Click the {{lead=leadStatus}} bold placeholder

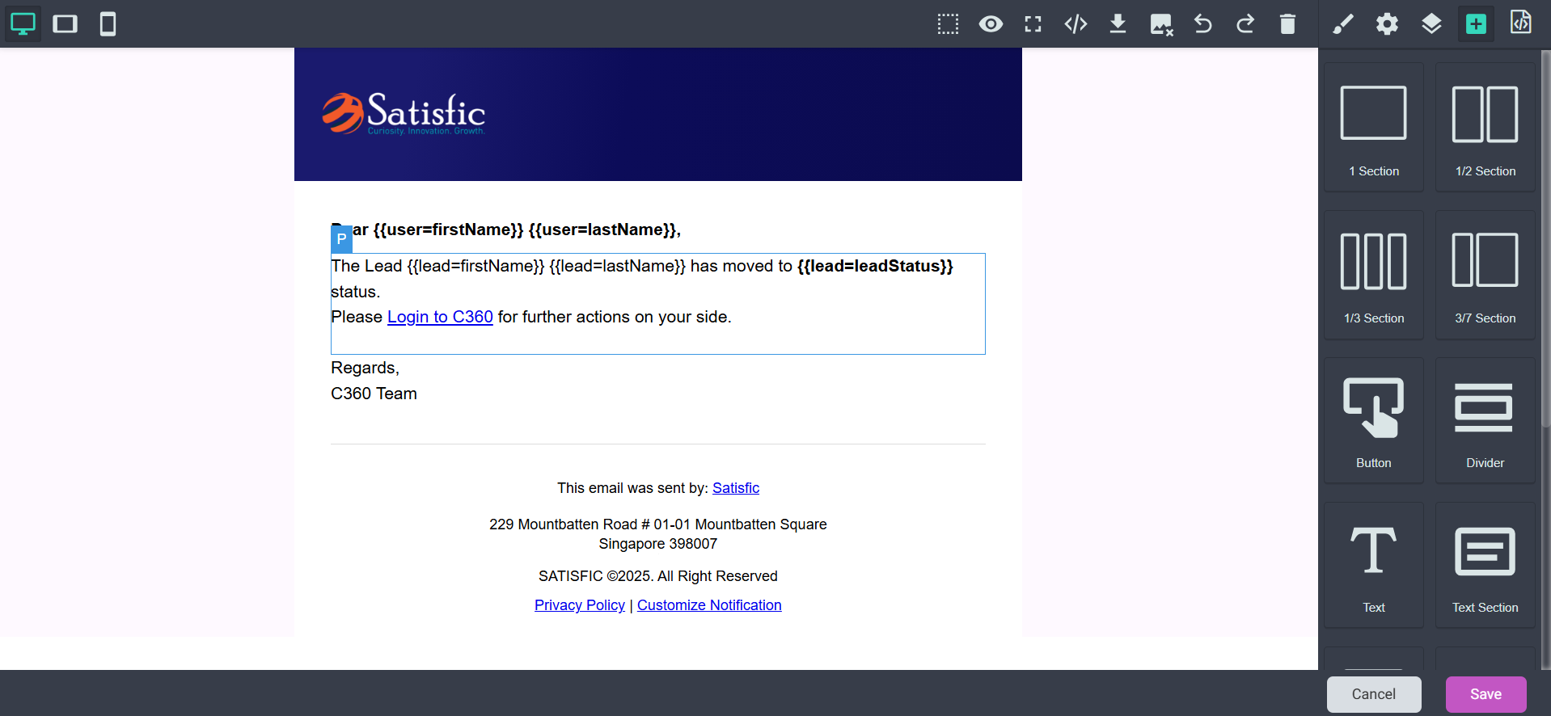click(875, 266)
